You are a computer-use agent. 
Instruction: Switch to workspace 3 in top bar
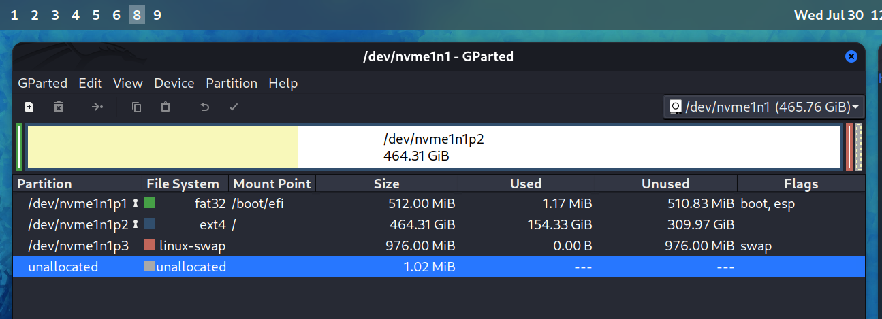point(55,14)
